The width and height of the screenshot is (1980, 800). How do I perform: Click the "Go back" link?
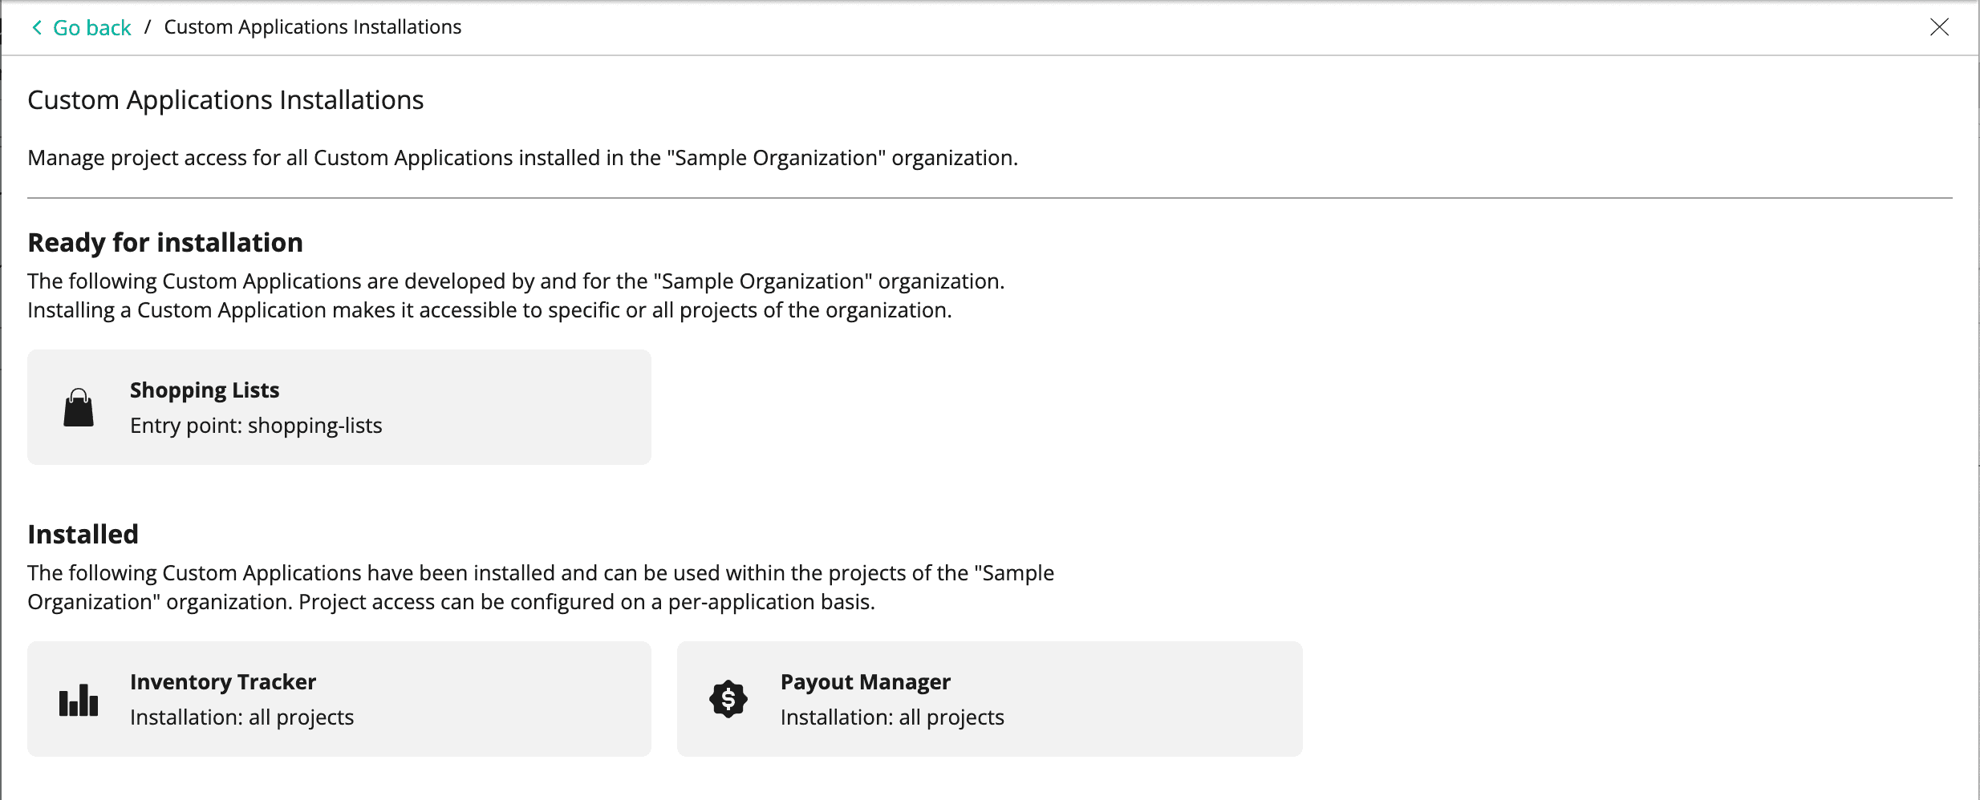pos(91,28)
